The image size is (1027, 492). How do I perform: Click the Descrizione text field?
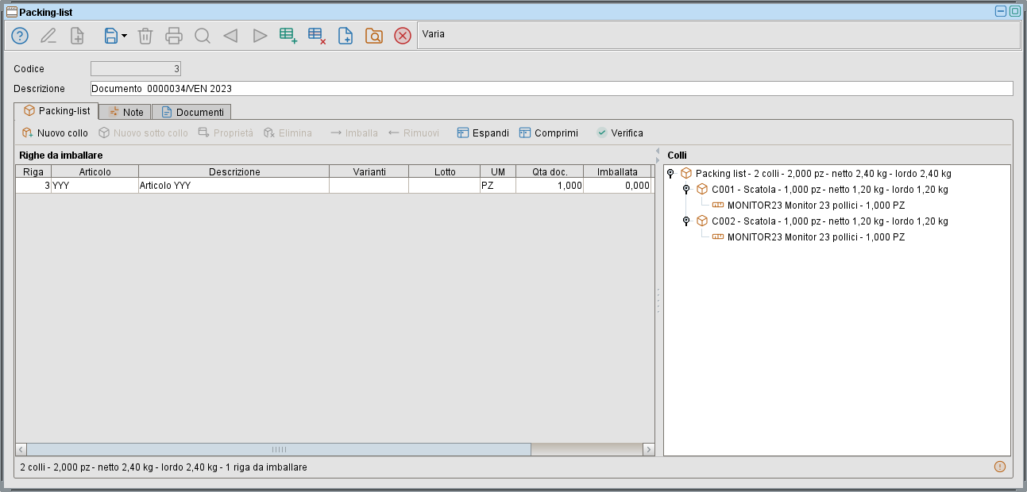(x=552, y=89)
